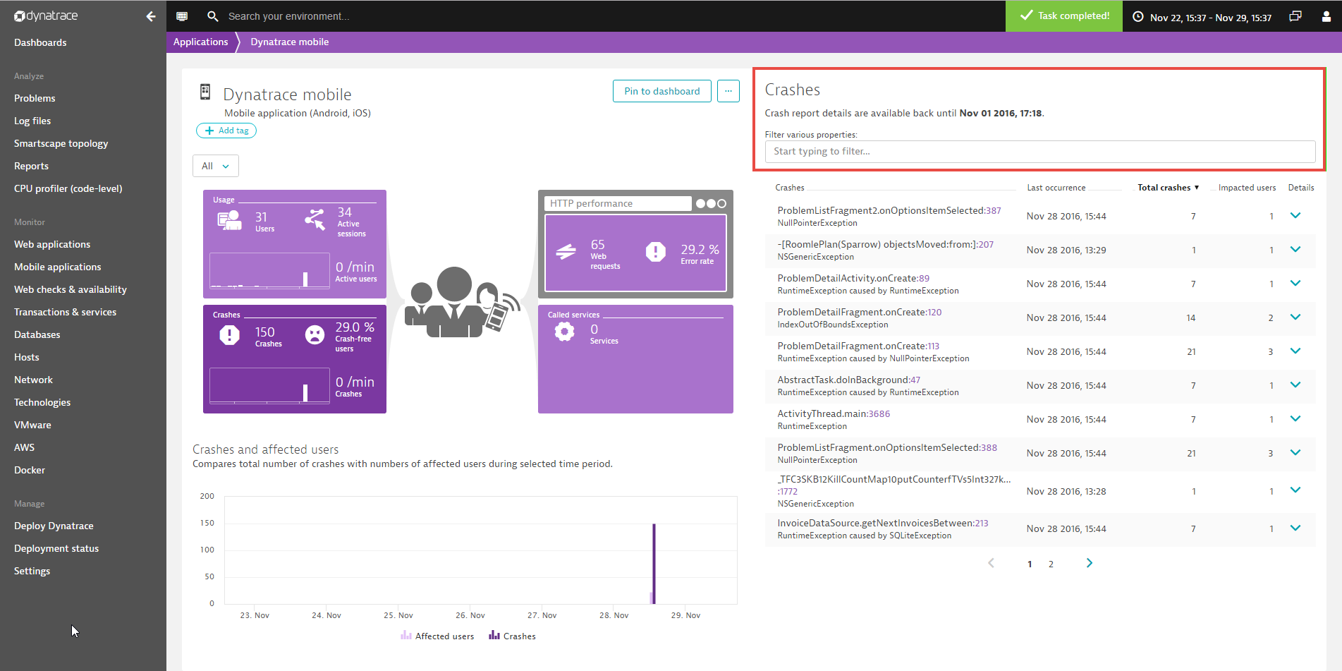Expand details for RoomlePlan objectsMoved crash
Screen dimensions: 1342x671
(1295, 249)
